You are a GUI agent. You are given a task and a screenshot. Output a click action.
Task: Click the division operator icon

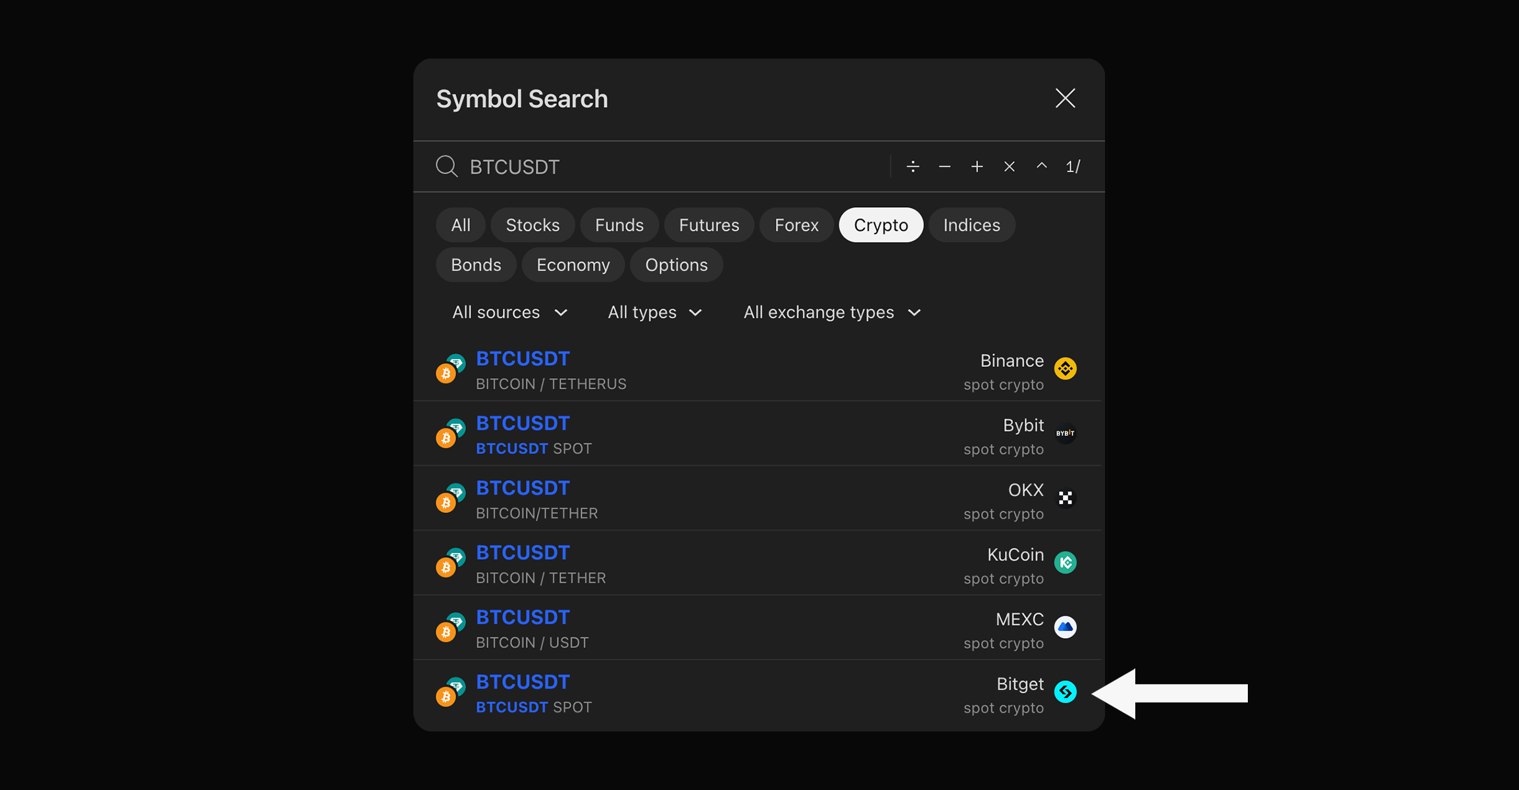coord(912,166)
